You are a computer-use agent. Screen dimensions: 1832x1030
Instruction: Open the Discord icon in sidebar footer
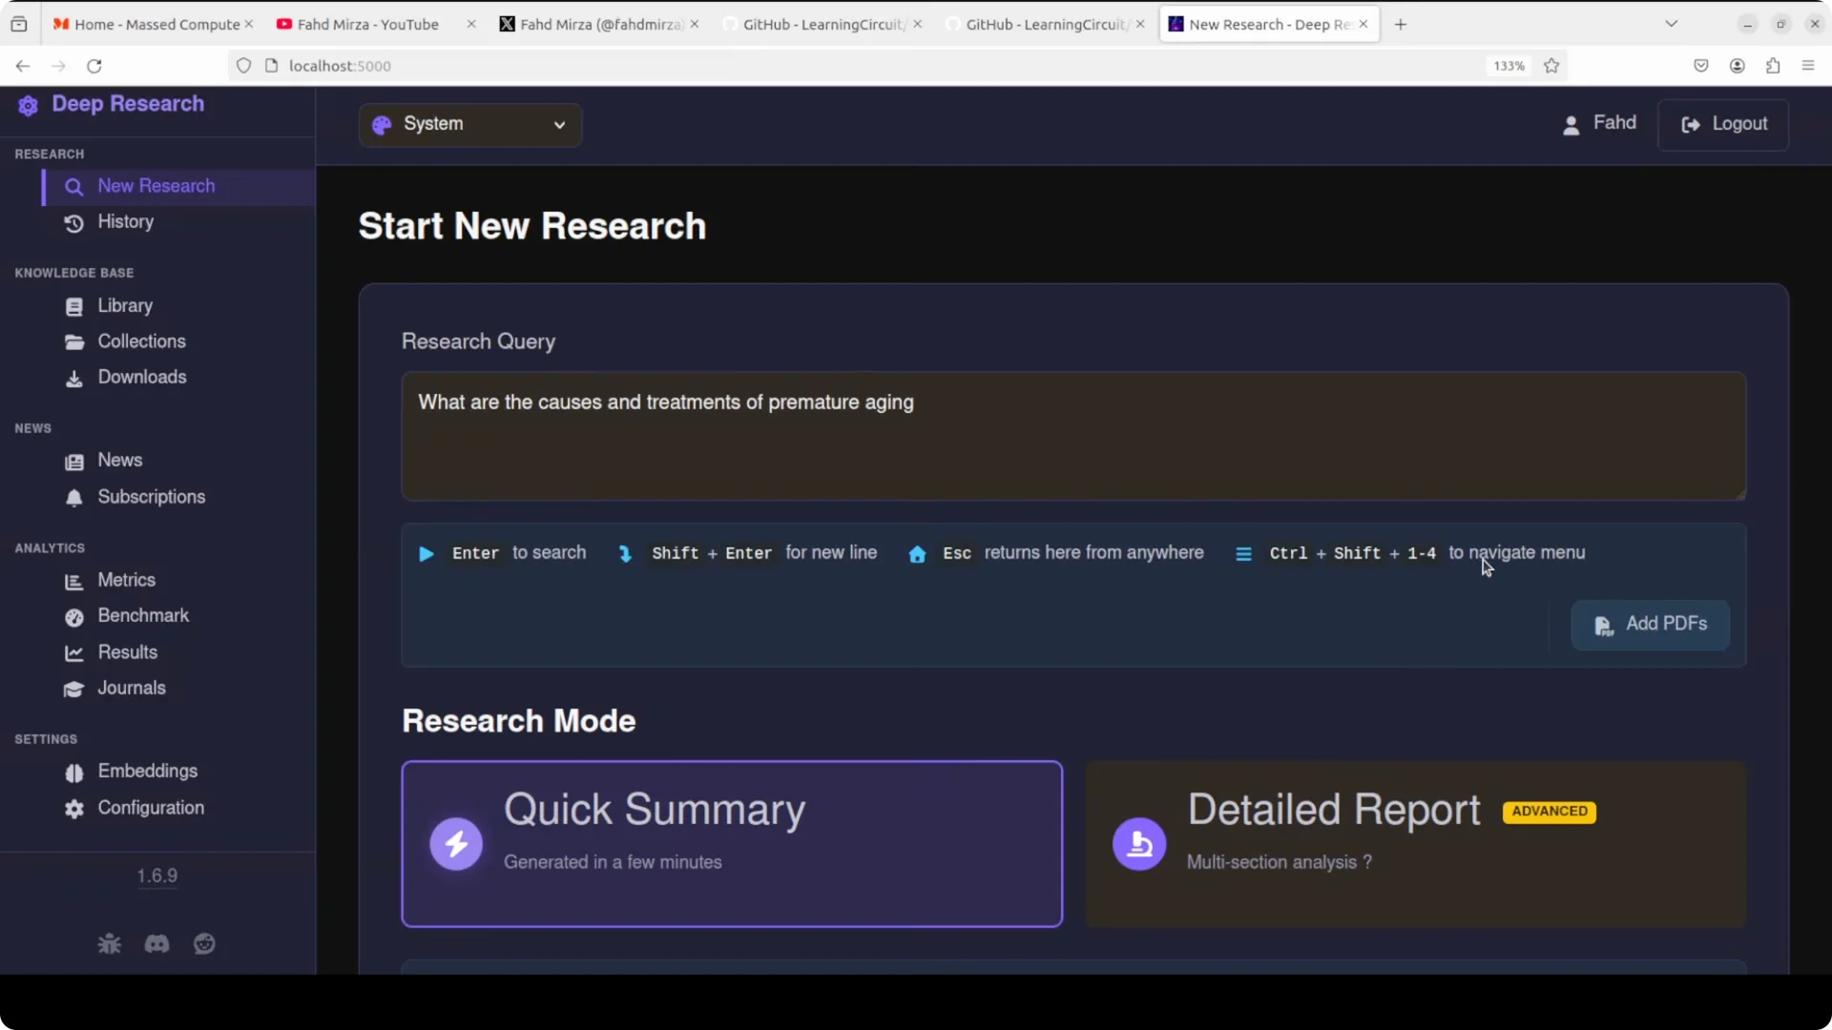(x=156, y=944)
